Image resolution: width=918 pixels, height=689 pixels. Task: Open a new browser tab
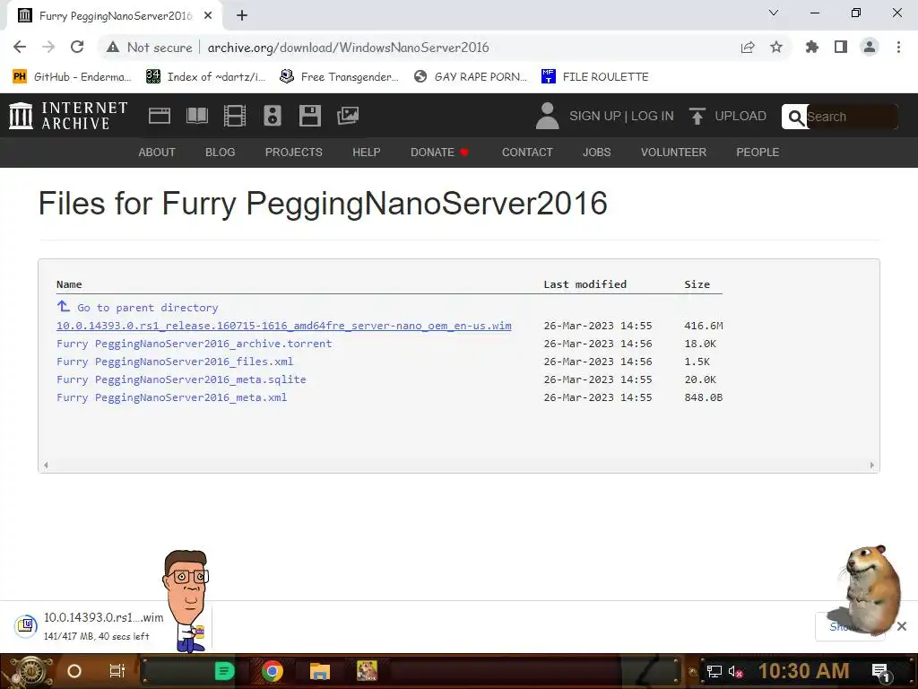coord(242,16)
